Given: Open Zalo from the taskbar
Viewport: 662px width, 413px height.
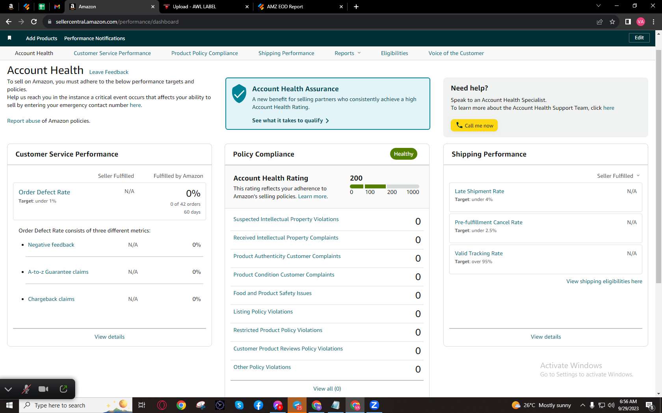Looking at the screenshot, I should coord(374,405).
